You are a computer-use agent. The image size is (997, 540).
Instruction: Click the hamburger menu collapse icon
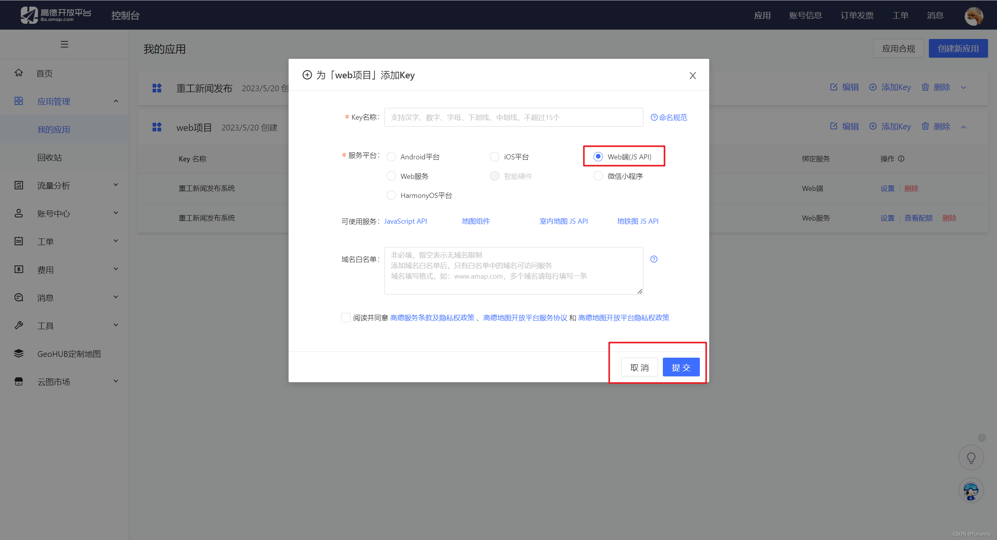point(64,44)
